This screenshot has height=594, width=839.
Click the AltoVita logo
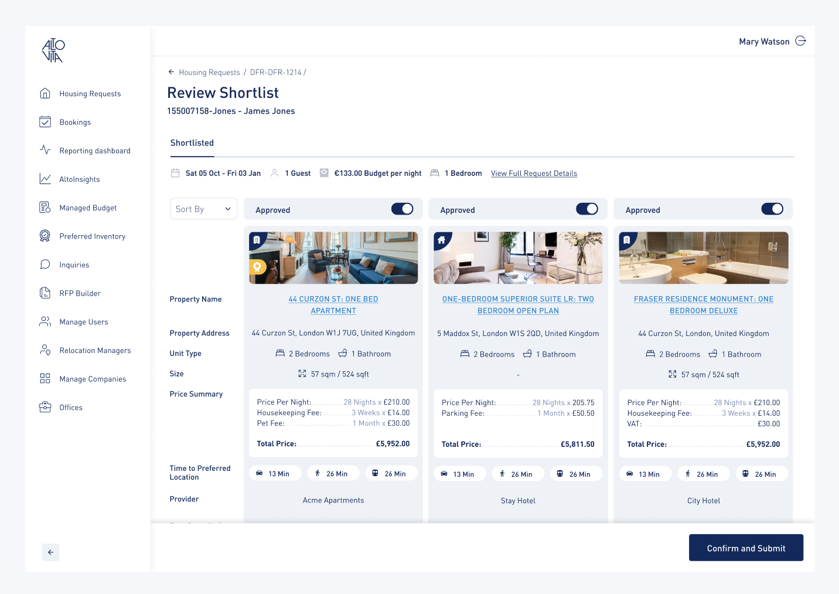click(x=54, y=51)
